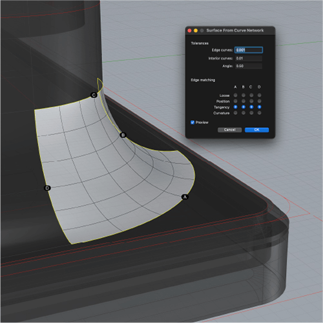Image resolution: width=323 pixels, height=323 pixels.
Task: Click edge marker A in the viewport
Action: point(185,197)
